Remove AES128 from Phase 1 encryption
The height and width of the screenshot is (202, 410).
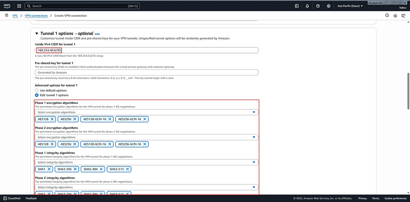pyautogui.click(x=52, y=119)
